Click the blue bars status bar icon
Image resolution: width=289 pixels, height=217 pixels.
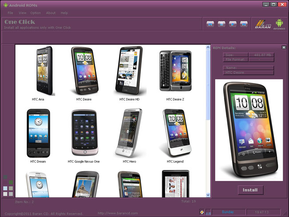point(208,213)
